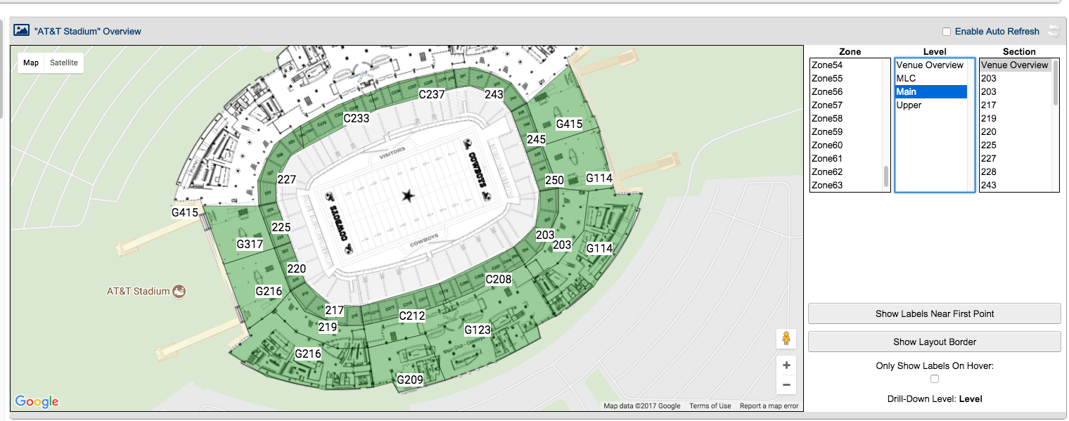Click the auto refresh arrows icon
The height and width of the screenshot is (421, 1069).
[1053, 31]
